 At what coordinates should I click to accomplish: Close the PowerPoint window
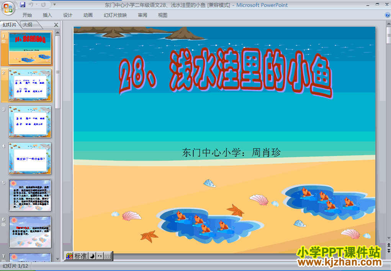[x=387, y=5]
